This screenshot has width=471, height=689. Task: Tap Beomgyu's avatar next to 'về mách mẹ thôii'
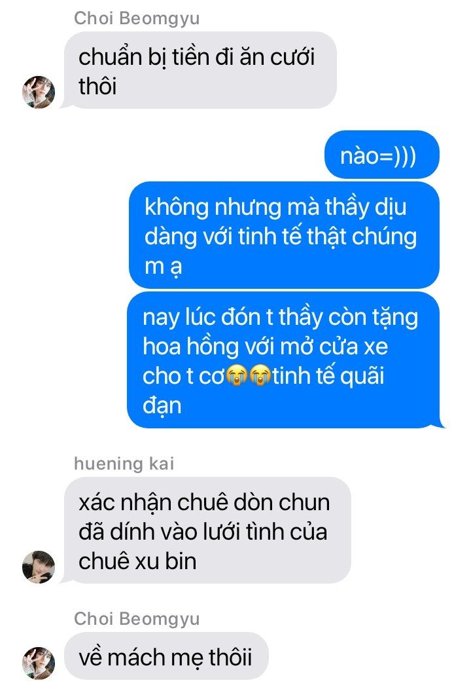[39, 663]
